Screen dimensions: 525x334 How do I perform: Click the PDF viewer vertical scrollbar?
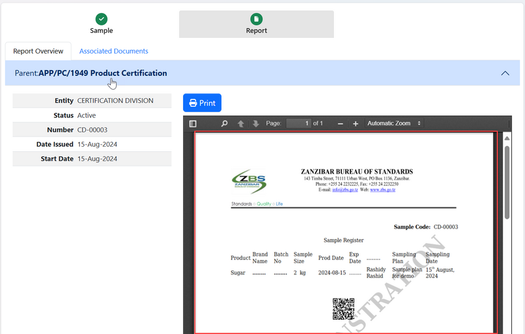[507, 183]
